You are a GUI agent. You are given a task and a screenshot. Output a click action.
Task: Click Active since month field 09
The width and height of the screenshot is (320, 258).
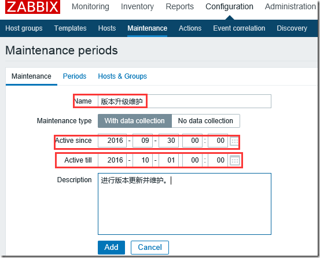(142, 141)
